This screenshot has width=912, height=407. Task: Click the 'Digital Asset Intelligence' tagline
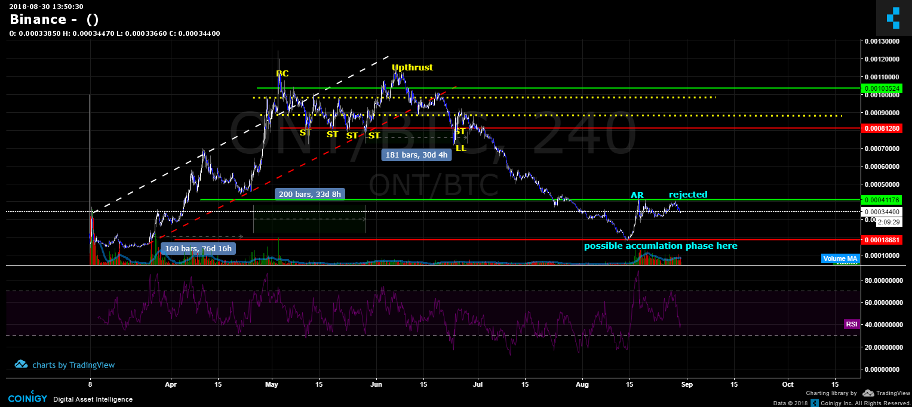click(x=93, y=399)
